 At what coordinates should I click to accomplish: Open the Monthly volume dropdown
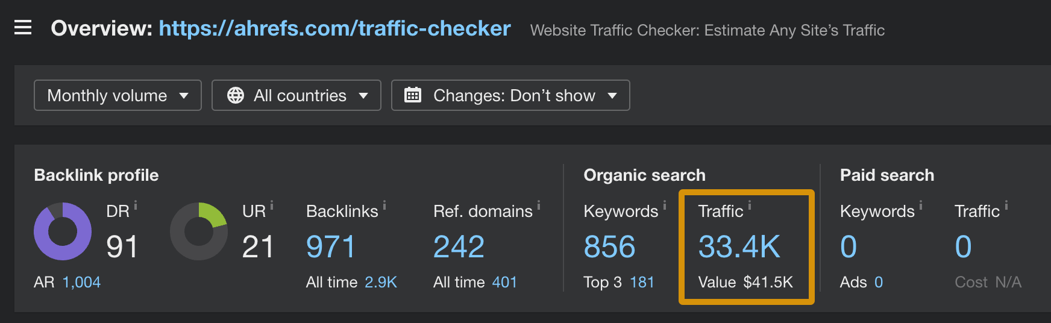click(x=118, y=95)
